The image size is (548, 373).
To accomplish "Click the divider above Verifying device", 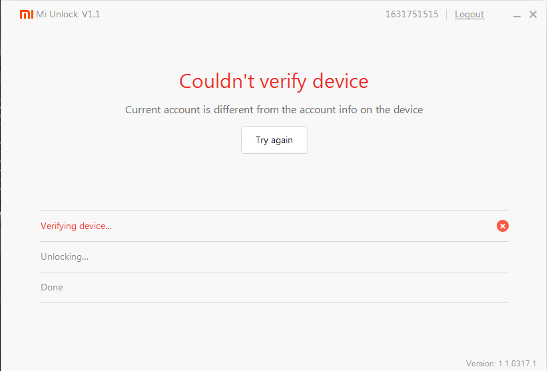I will click(x=274, y=211).
